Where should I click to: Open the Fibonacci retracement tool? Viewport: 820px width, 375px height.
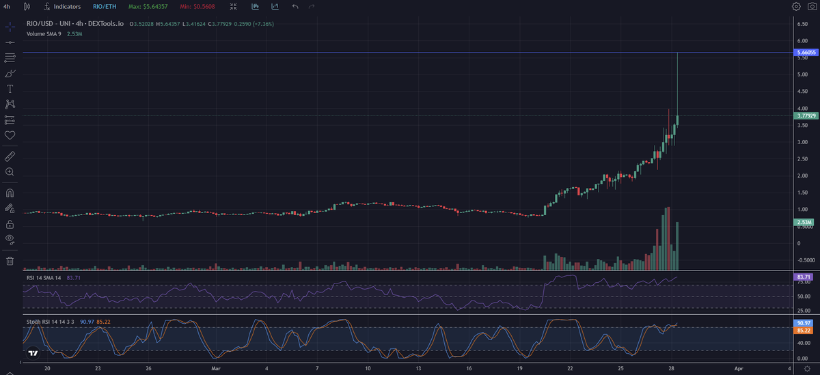(x=10, y=57)
